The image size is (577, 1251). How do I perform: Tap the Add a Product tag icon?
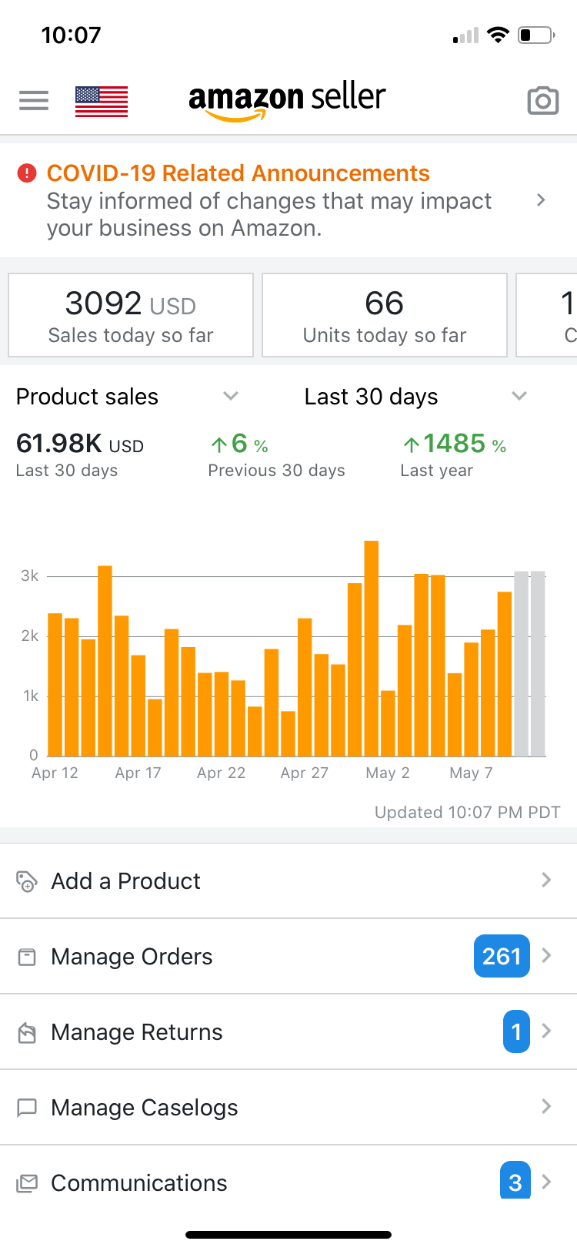pyautogui.click(x=27, y=880)
